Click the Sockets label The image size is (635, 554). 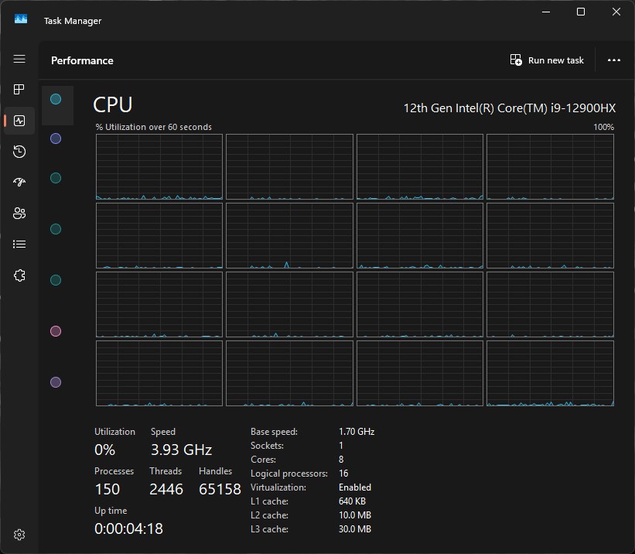(x=267, y=446)
